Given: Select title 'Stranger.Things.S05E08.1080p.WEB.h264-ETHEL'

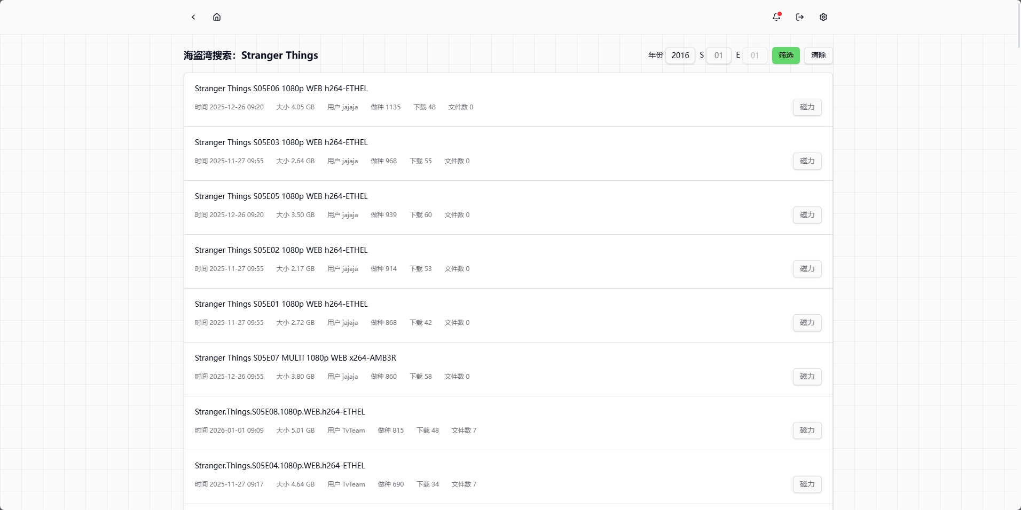Looking at the screenshot, I should point(280,412).
